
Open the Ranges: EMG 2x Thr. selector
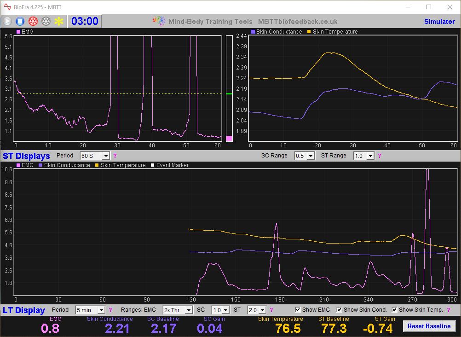click(178, 310)
